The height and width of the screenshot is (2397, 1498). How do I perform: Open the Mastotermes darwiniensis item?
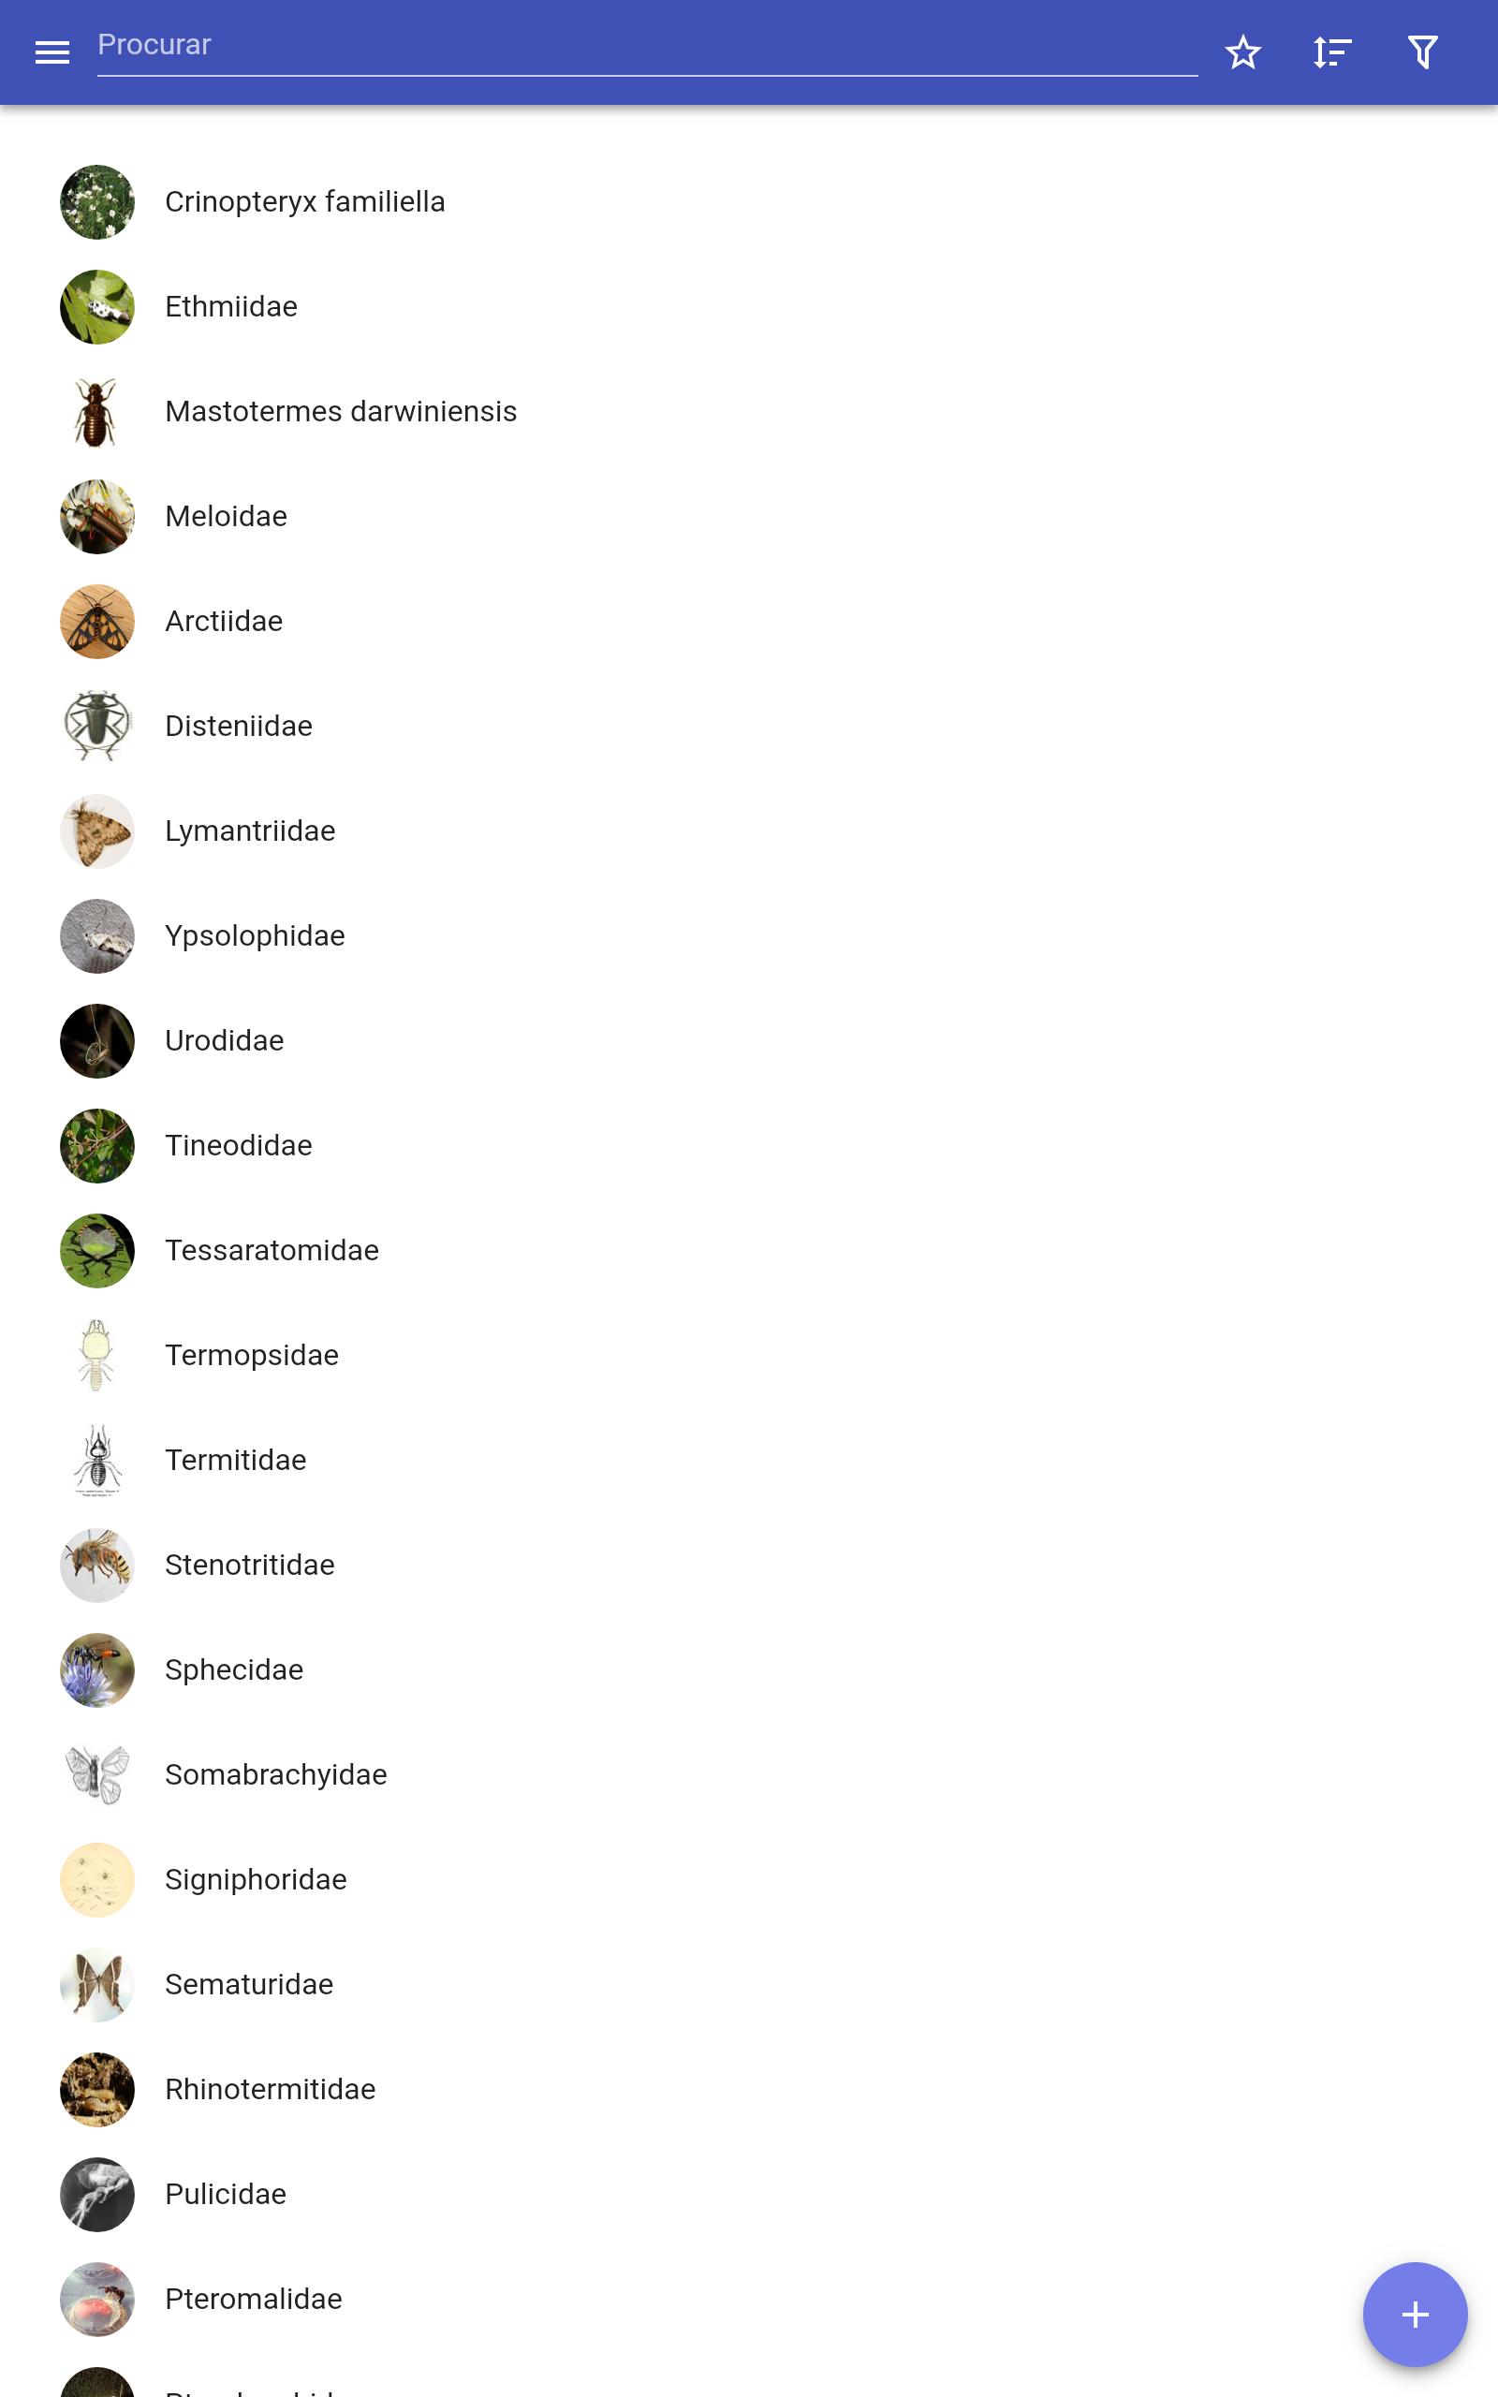click(x=749, y=412)
